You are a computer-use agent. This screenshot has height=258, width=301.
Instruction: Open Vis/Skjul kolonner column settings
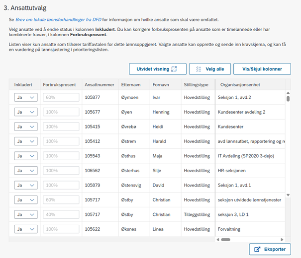[262, 69]
